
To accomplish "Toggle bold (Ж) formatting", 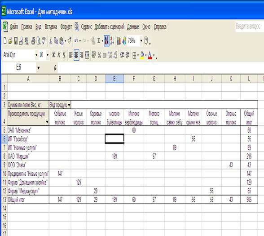I will tap(53, 55).
